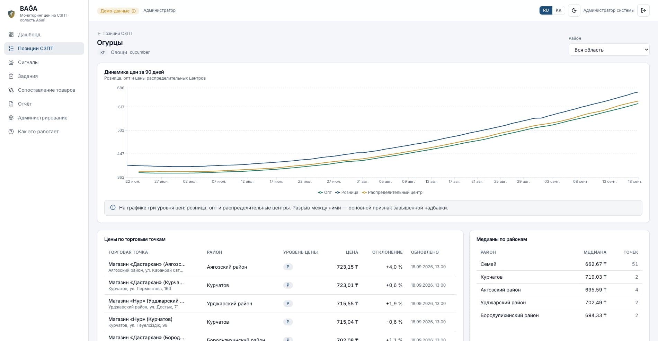Click the МЕДИАНА column header

point(595,252)
